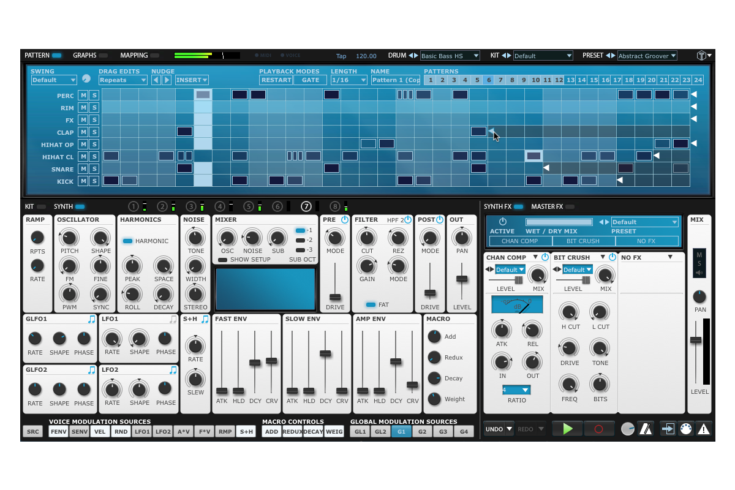The image size is (735, 490).
Task: Start playback with the green play button
Action: tap(567, 429)
